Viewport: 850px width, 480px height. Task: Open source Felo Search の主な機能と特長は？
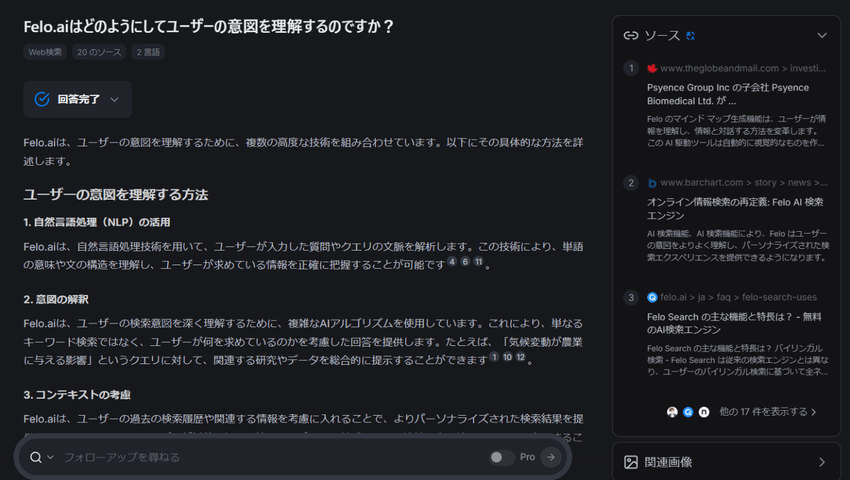[733, 323]
